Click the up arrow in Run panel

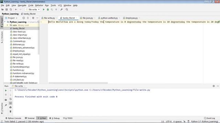pyautogui.click(x=10, y=91)
